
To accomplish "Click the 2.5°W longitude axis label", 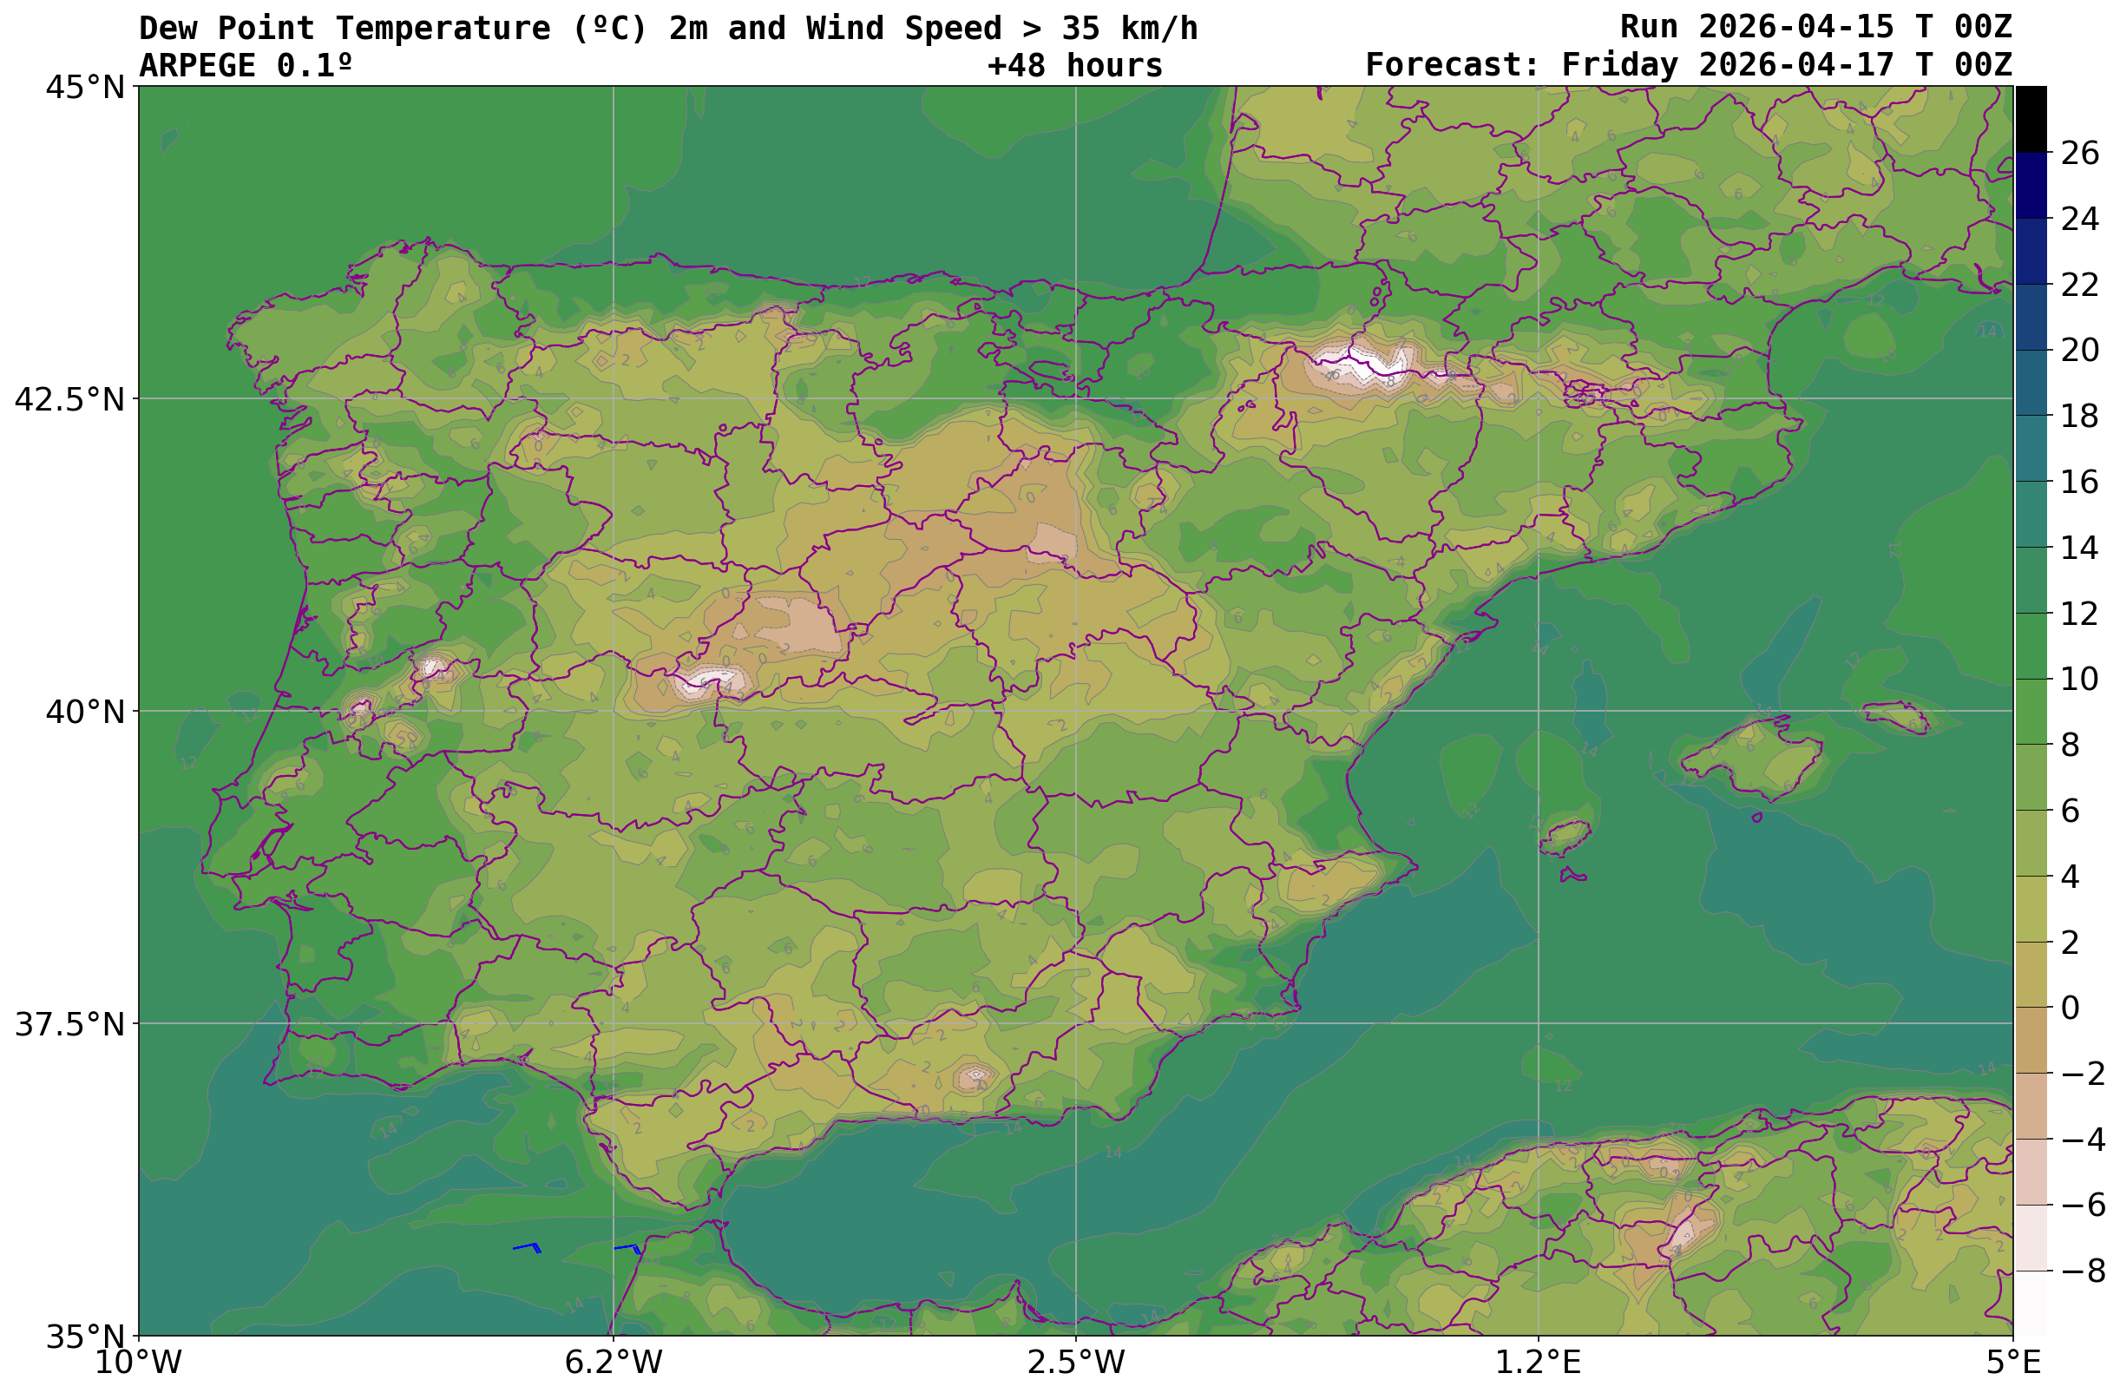I will (1075, 1363).
